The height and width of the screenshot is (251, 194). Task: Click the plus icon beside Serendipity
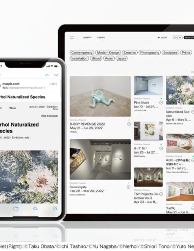coord(129,187)
